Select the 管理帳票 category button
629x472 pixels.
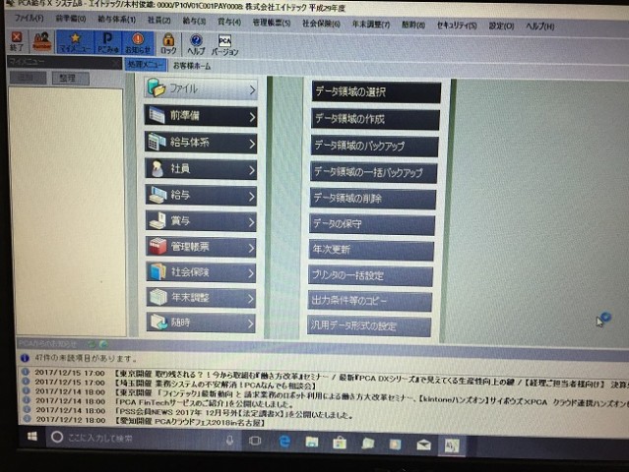(201, 247)
